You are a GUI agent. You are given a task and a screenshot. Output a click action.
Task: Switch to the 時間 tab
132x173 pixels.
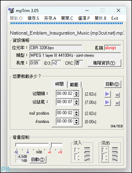(60, 84)
